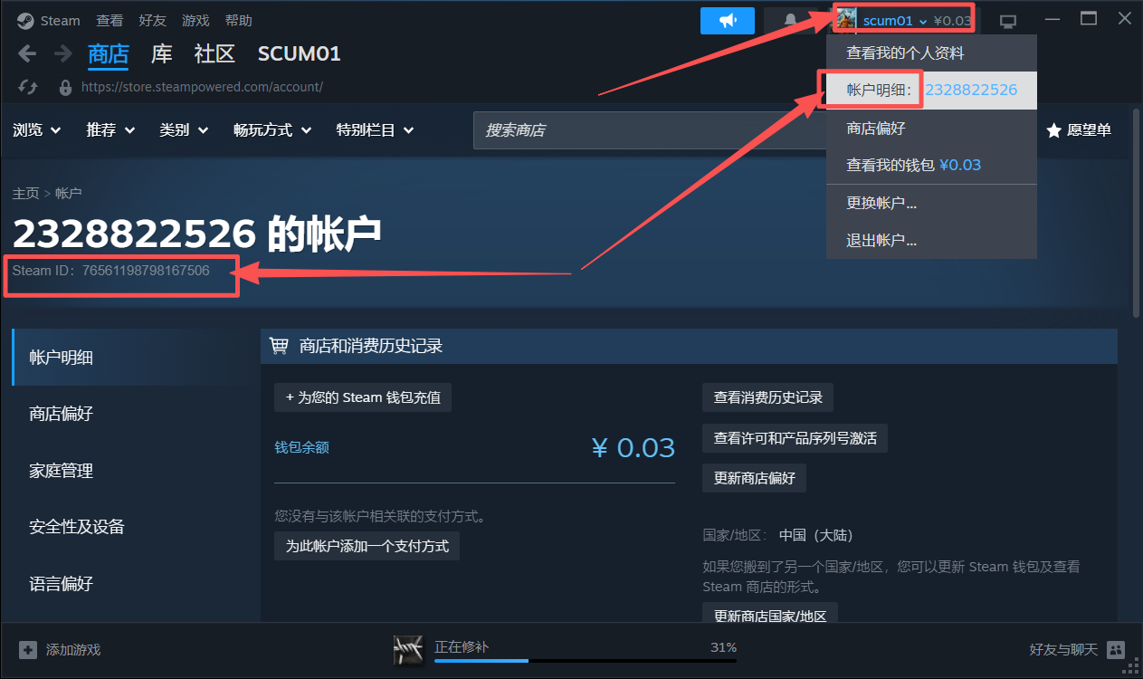This screenshot has height=679, width=1143.
Task: Switch to the 社区 tab
Action: coord(214,54)
